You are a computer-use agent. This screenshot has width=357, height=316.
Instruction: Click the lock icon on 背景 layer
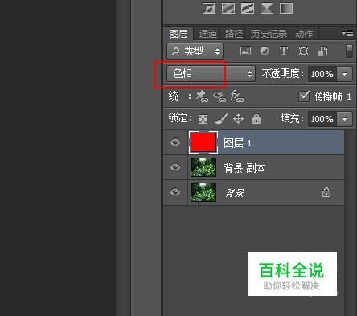click(326, 192)
